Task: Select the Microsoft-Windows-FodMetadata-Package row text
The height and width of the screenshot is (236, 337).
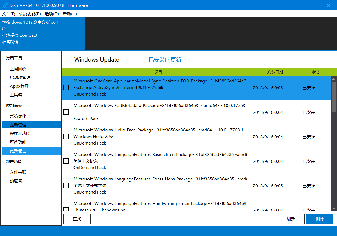Action: tap(160, 106)
